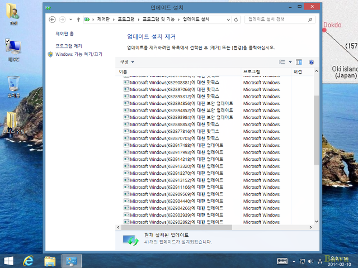Open the view options dropdown arrow
The height and width of the screenshot is (268, 358).
pos(290,62)
